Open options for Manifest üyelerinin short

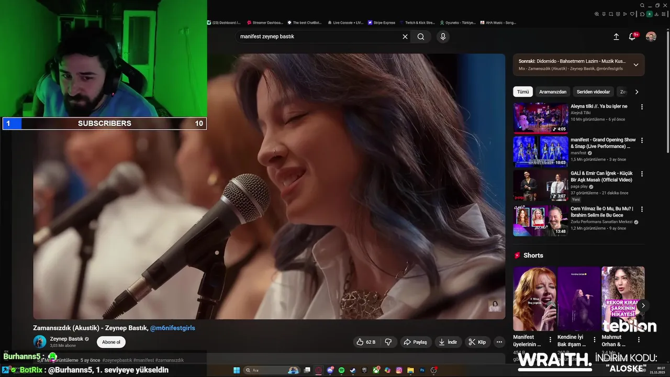(x=550, y=340)
